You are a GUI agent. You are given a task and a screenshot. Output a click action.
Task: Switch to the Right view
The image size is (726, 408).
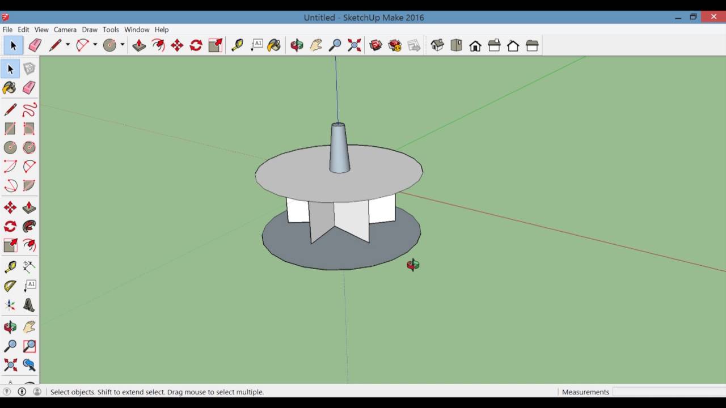pos(494,45)
